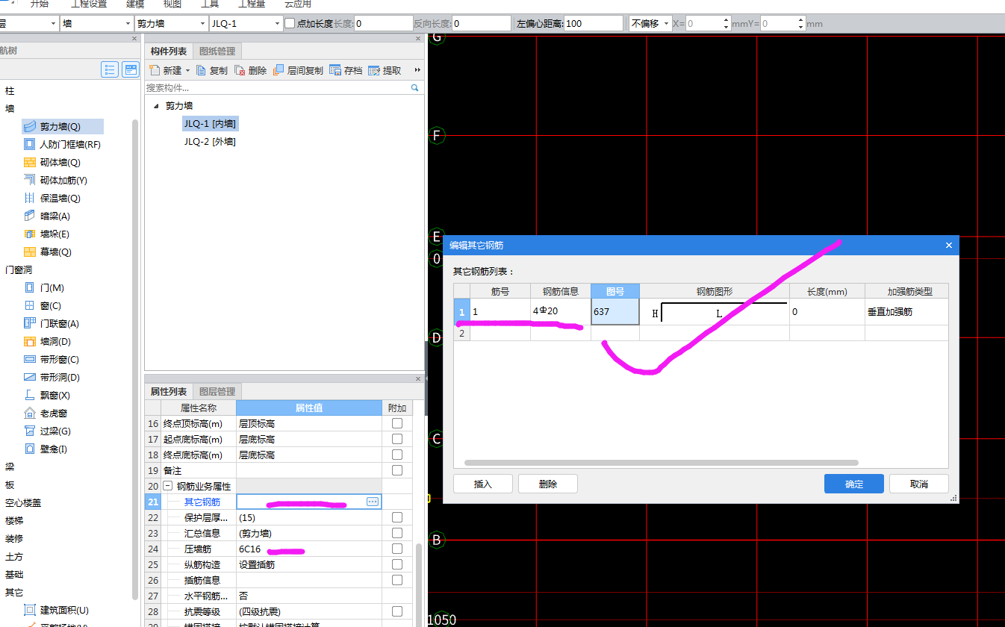Image resolution: width=1005 pixels, height=627 pixels.
Task: Tick 附加 checkbox for 终点底标高(m) row
Action: [397, 455]
